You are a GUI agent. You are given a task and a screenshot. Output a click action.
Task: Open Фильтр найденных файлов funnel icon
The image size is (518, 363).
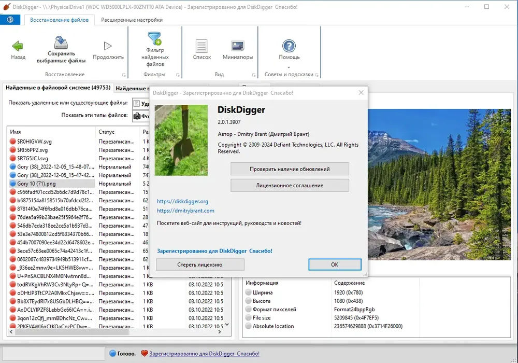pos(154,38)
